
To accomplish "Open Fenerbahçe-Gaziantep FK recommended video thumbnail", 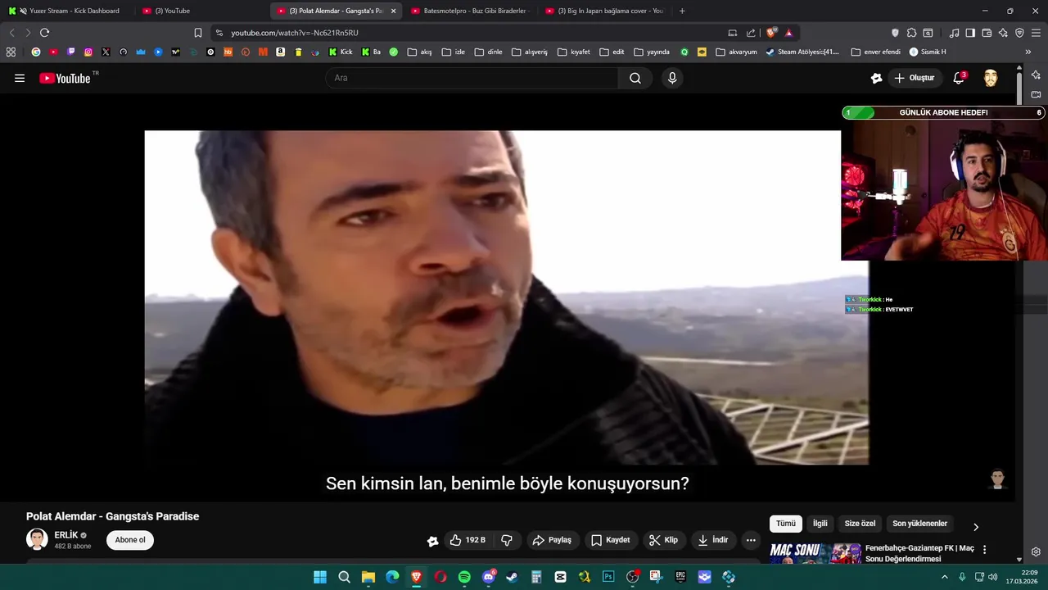I will (815, 554).
